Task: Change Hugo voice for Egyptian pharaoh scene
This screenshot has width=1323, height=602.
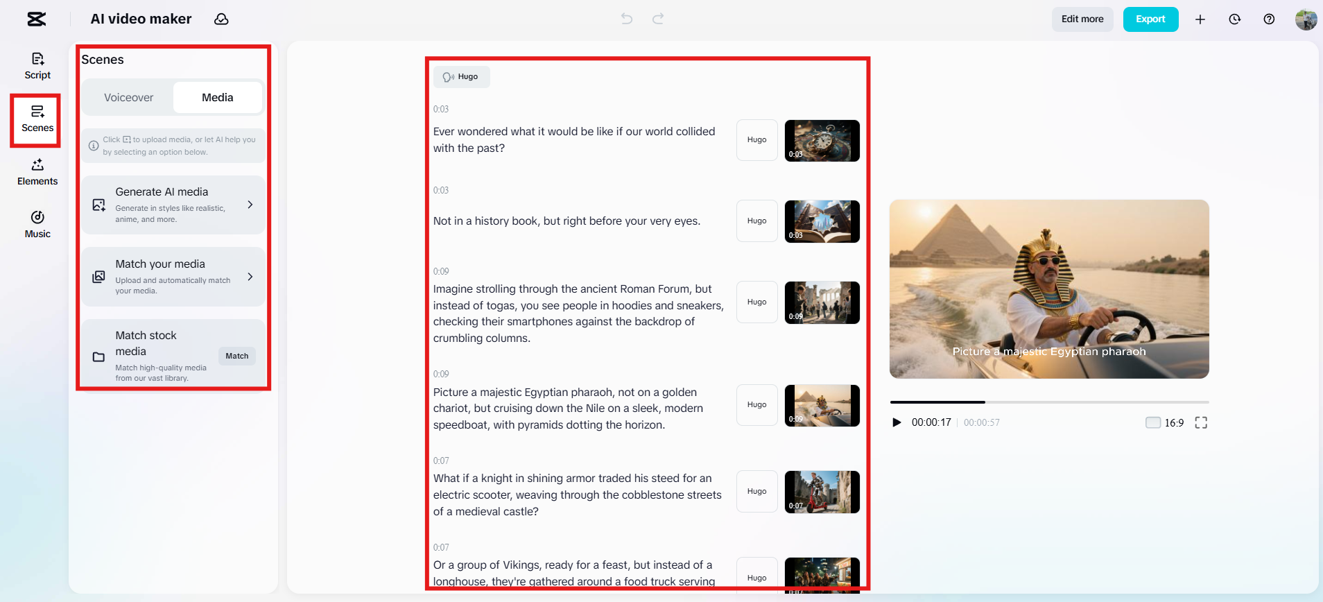Action: point(757,405)
